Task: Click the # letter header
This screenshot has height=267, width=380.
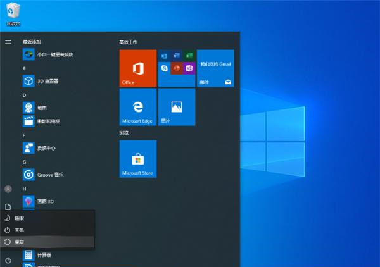Action: coord(24,68)
